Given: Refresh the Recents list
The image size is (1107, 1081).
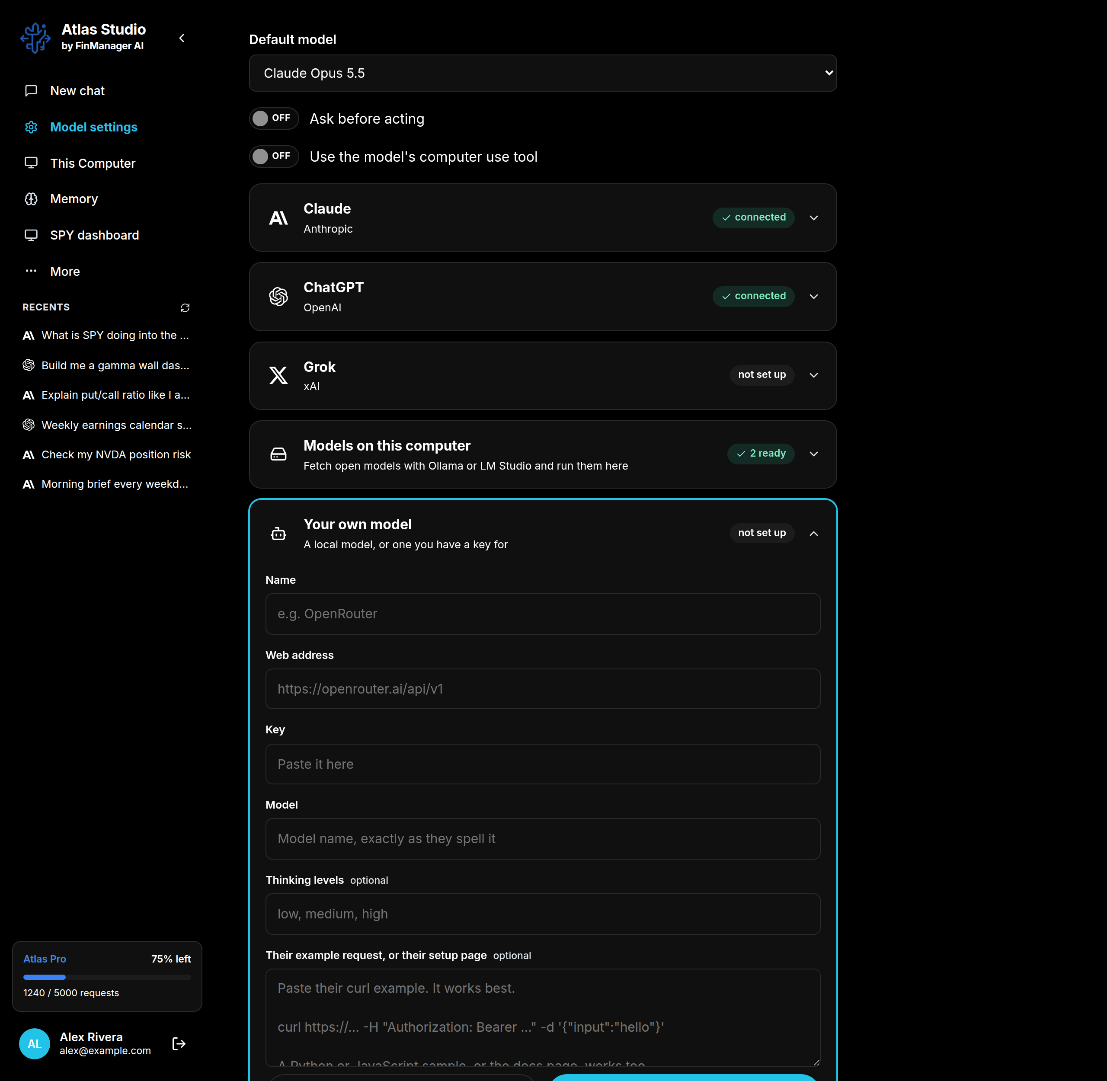Looking at the screenshot, I should click(x=185, y=308).
